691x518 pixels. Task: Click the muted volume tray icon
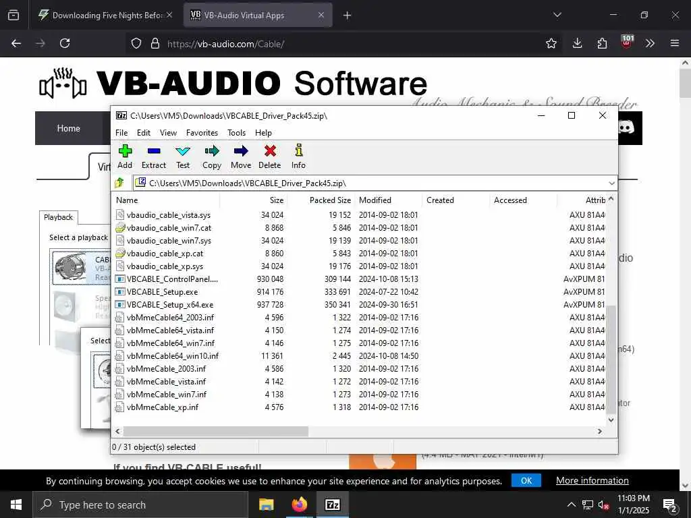[604, 505]
